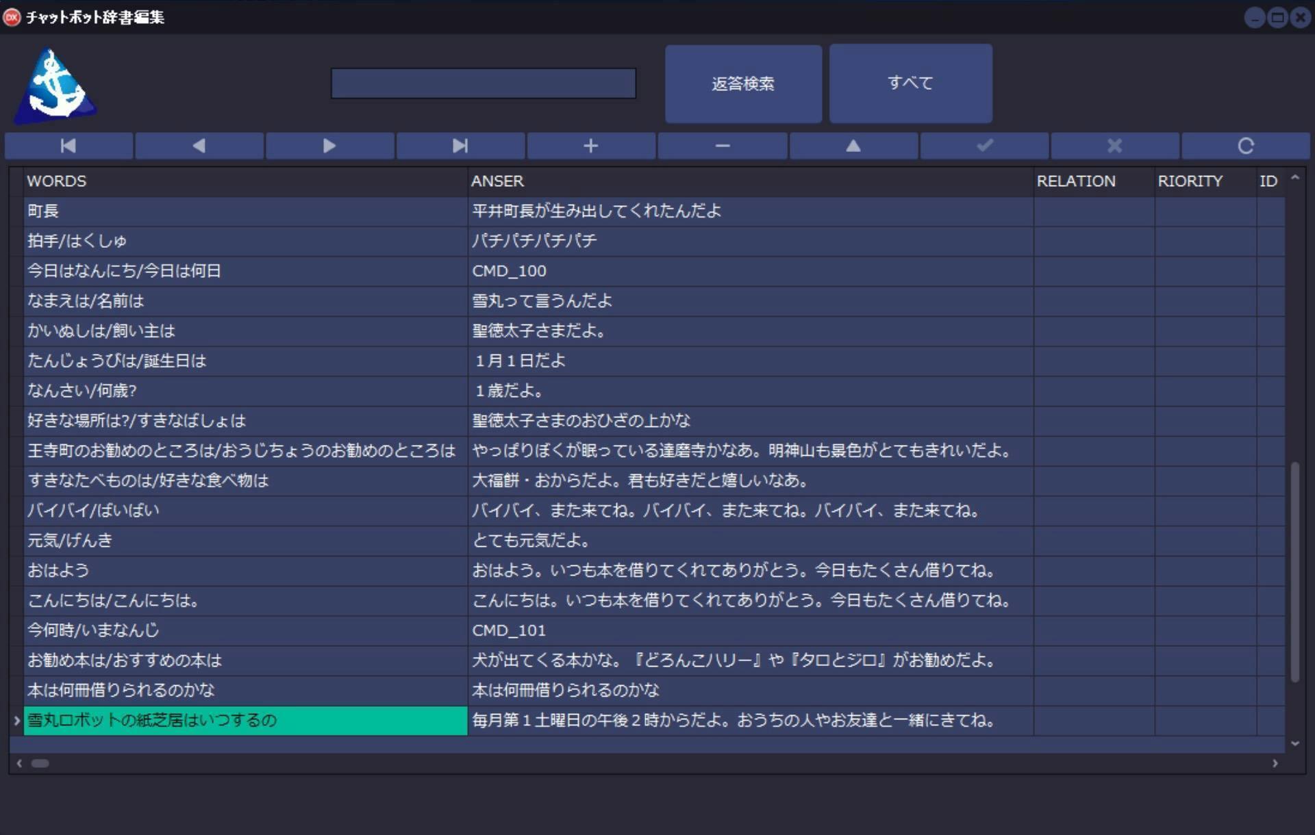Go to first record in navigator

[x=68, y=146]
